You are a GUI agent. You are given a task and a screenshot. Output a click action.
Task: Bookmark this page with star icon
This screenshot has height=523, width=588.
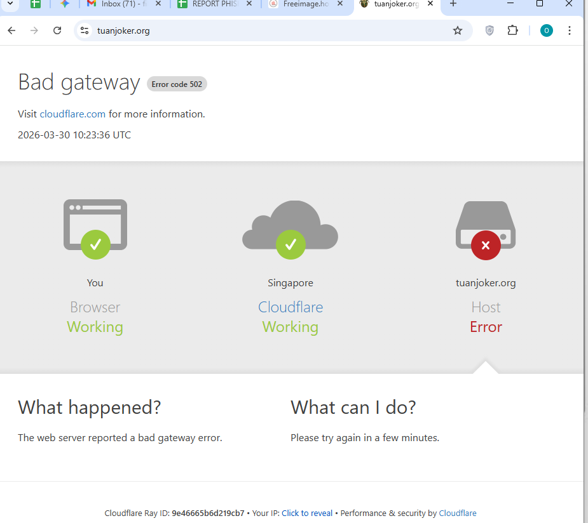click(458, 30)
